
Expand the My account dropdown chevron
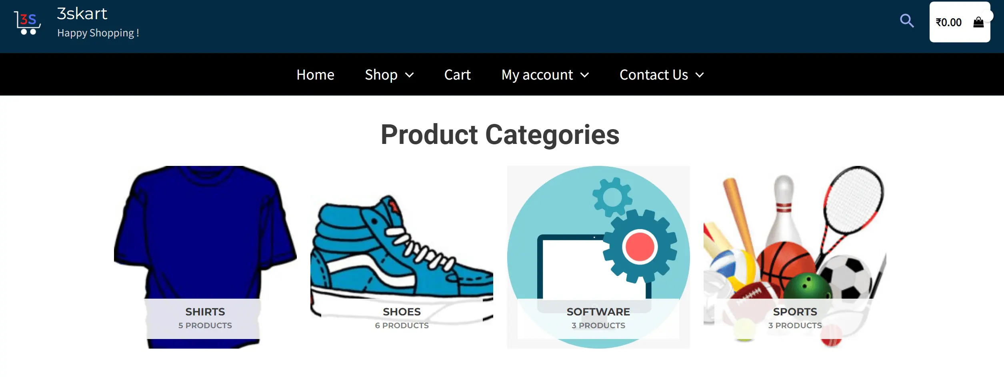[584, 75]
